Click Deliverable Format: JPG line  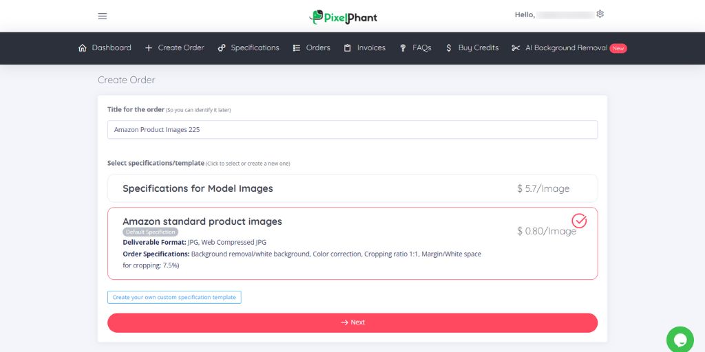[195, 243]
